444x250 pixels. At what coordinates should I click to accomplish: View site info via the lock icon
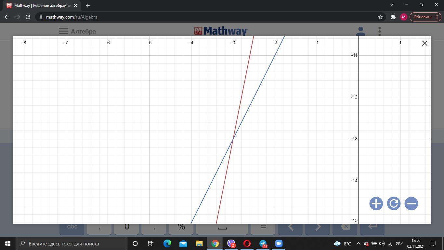41,17
